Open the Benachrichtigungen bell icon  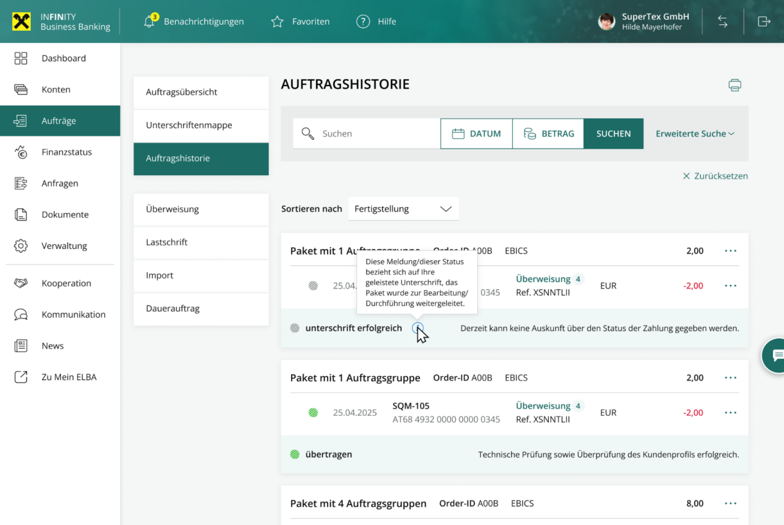tap(149, 22)
